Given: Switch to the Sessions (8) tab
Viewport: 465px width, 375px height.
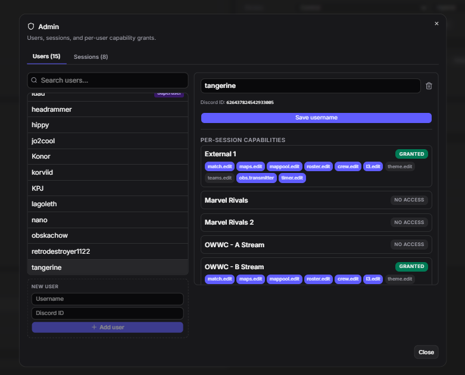Looking at the screenshot, I should click(90, 57).
